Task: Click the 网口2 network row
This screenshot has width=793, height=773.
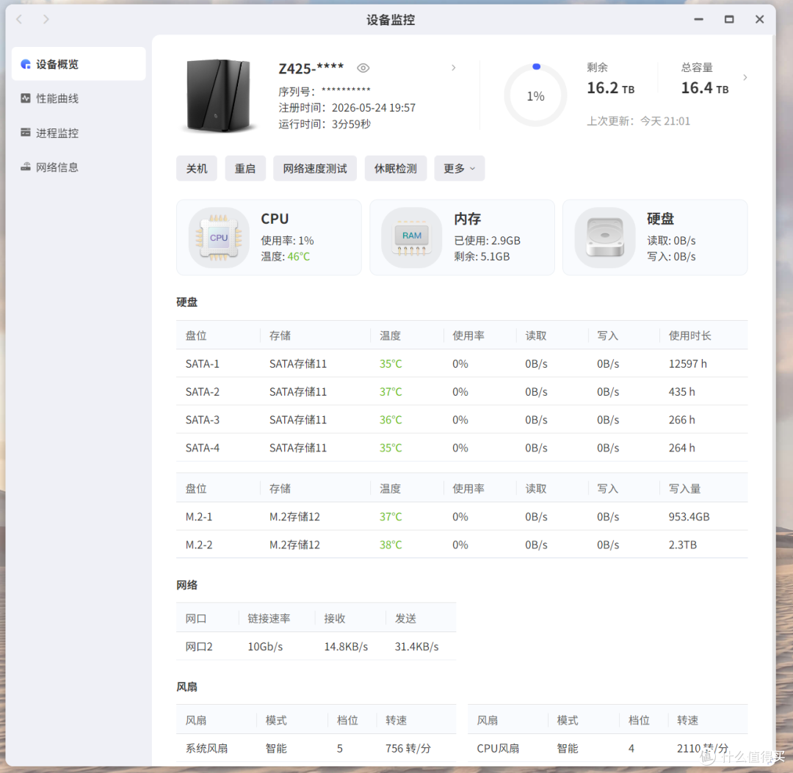Action: click(x=316, y=647)
